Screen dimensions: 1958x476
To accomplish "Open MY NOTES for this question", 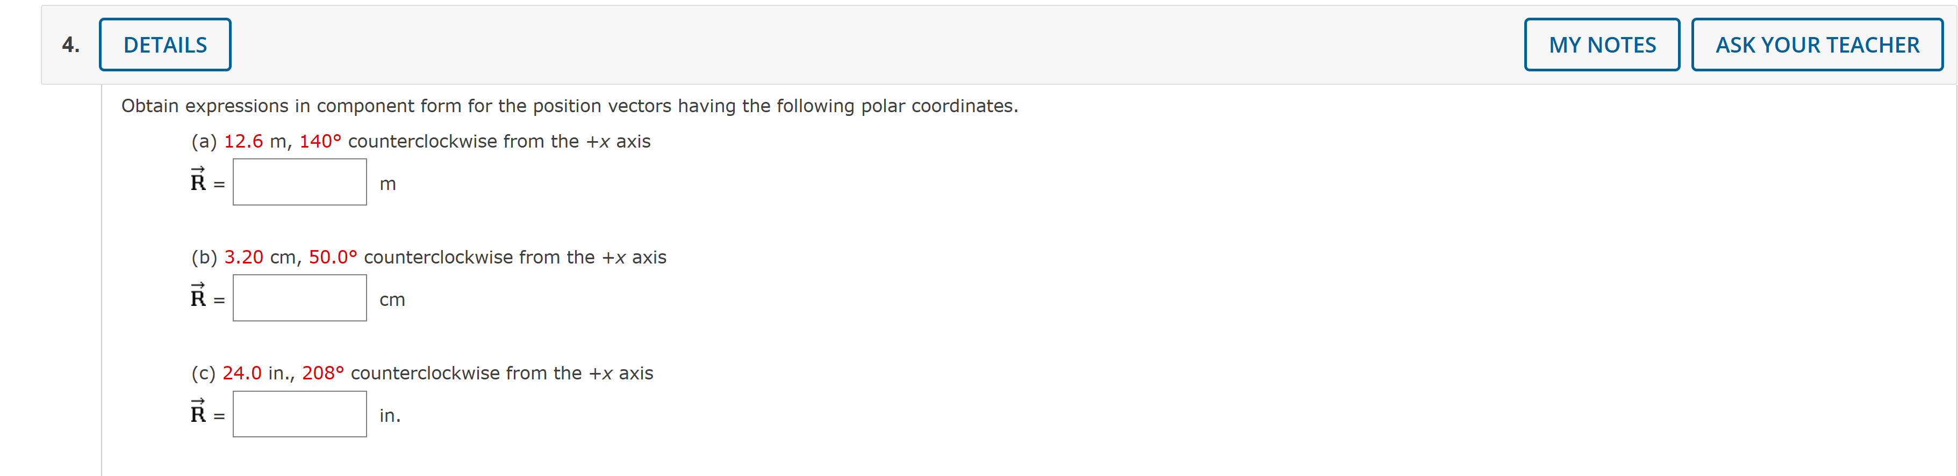I will (1602, 44).
